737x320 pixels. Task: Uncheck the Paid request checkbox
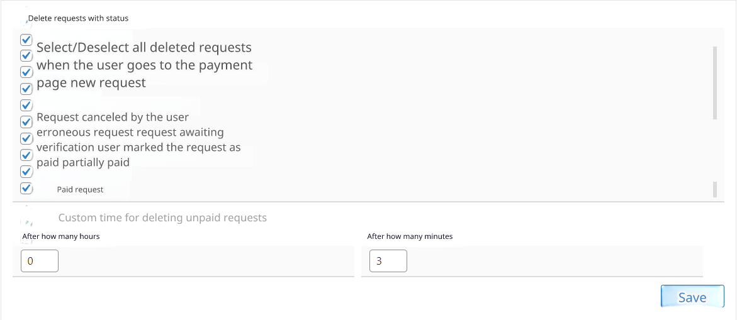(26, 188)
